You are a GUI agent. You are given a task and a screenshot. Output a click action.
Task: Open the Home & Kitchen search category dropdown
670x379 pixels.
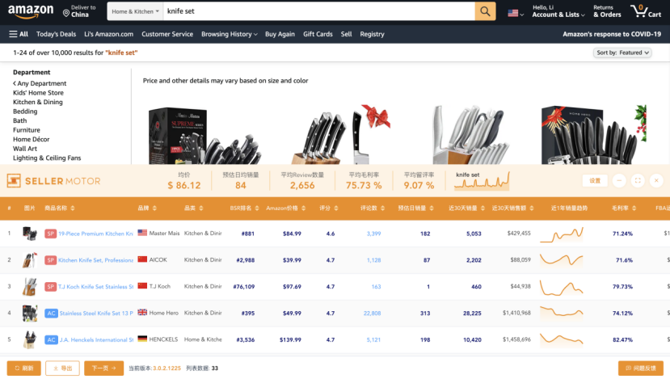134,12
